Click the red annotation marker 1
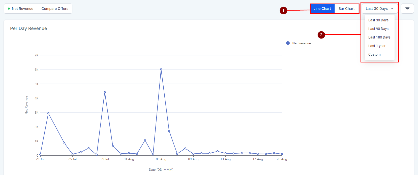This screenshot has width=418, height=175. click(283, 10)
